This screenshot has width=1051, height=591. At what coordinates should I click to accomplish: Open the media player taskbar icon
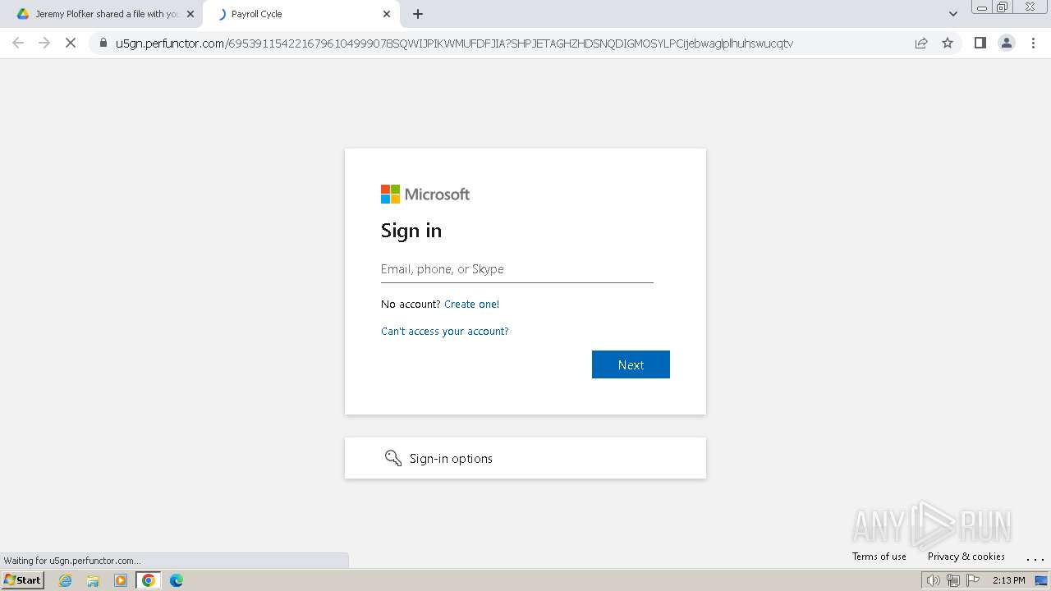pos(121,580)
